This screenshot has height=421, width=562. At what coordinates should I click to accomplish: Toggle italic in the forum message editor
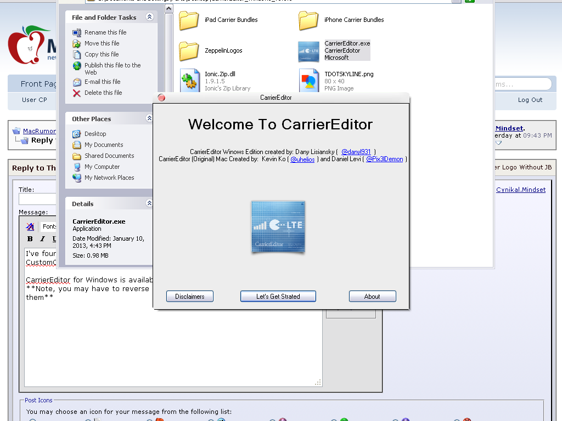(42, 239)
